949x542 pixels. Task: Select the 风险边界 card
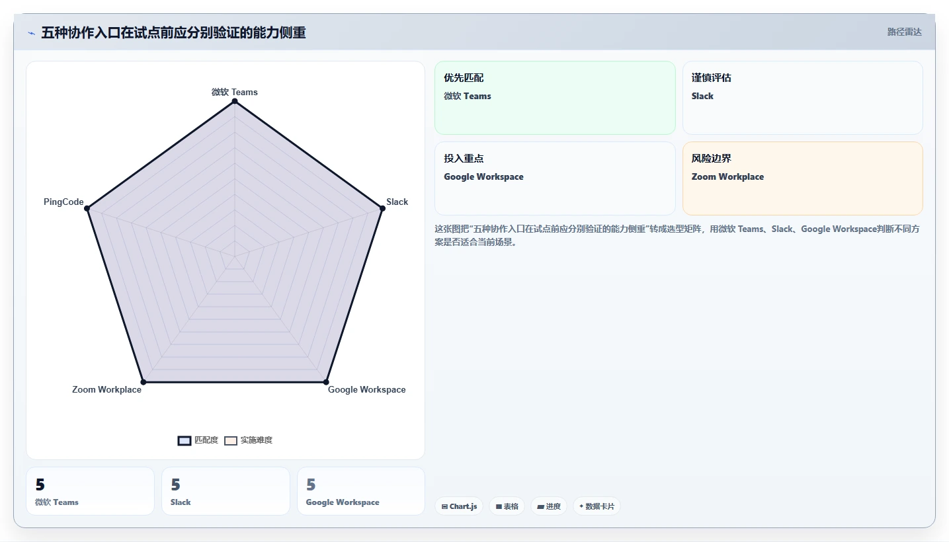pos(802,178)
